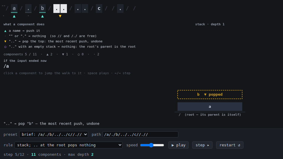This screenshot has height=159, width=283.
Task: Open the rule dropdown
Action: (x=68, y=145)
